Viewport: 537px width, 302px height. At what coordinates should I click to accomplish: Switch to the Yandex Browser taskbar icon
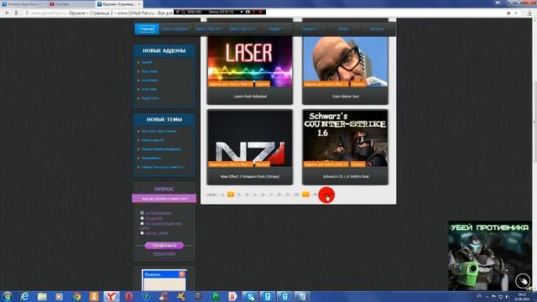(x=112, y=296)
